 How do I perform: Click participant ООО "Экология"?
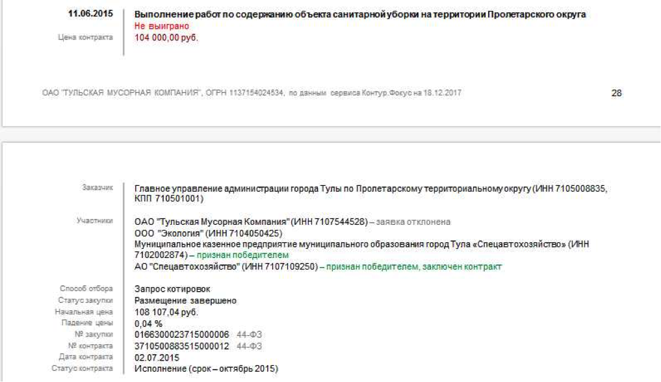point(207,233)
